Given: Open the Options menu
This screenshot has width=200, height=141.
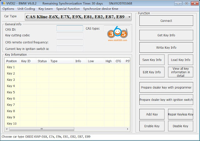Looking at the screenshot, I should pos(8,9).
